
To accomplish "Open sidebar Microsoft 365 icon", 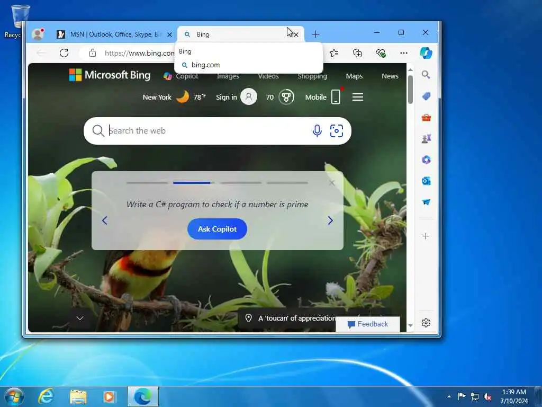I will pyautogui.click(x=426, y=160).
